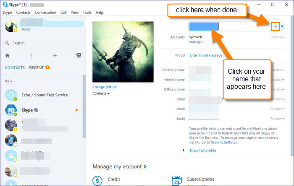
Task: Click the profile pane scrollbar
Action: pyautogui.click(x=292, y=86)
